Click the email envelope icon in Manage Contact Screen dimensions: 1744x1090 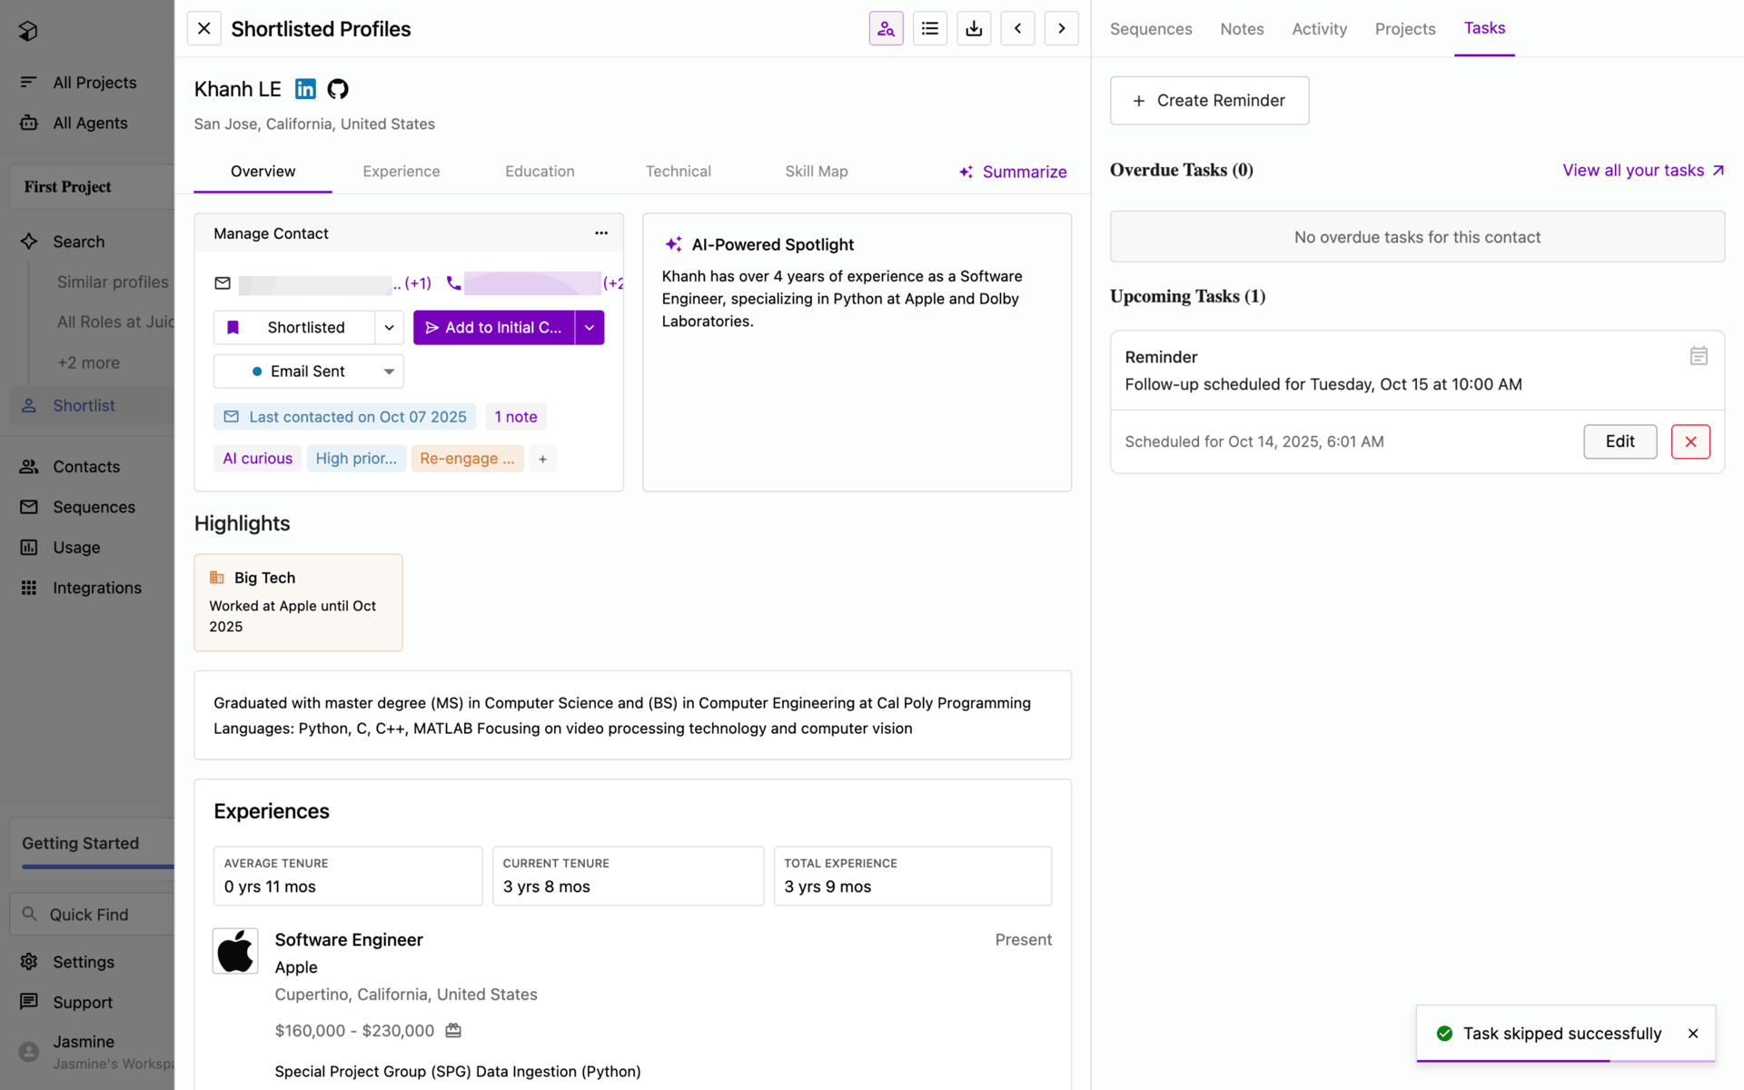(223, 283)
